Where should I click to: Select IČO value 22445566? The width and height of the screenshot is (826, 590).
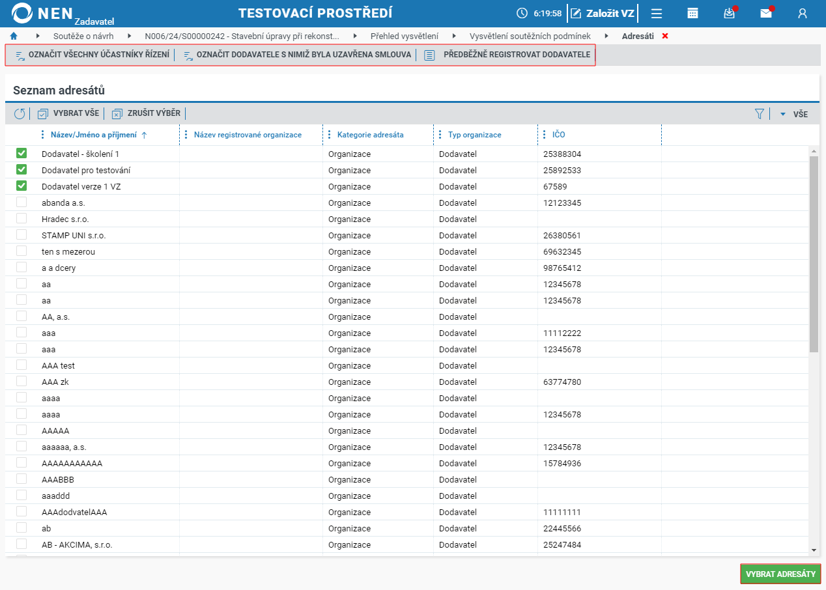[x=562, y=529]
